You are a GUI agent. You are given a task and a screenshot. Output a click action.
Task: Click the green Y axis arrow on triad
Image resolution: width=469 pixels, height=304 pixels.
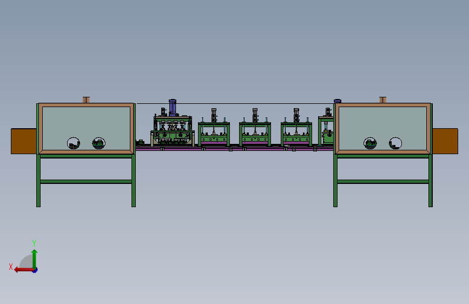(x=35, y=259)
